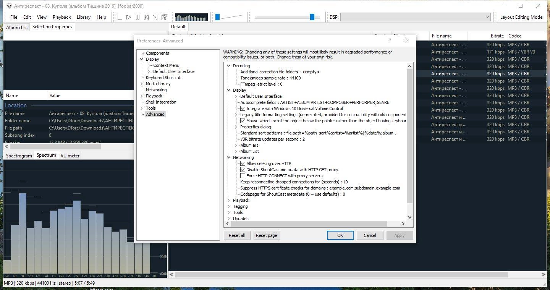Expand Album List settings
The width and height of the screenshot is (550, 290).
click(236, 151)
